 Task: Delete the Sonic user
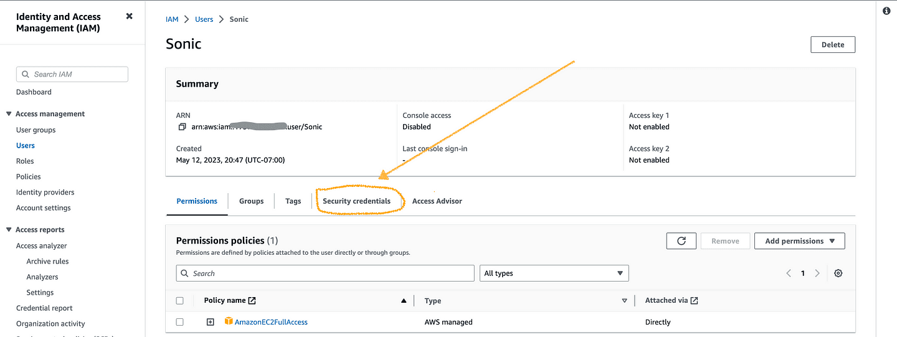(833, 45)
